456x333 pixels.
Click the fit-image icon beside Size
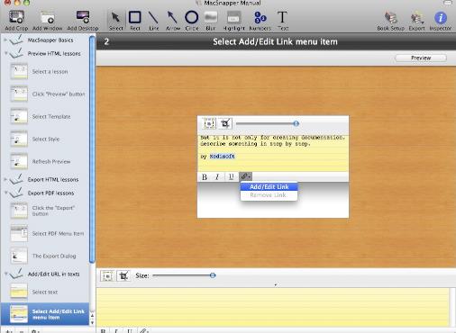pos(107,275)
